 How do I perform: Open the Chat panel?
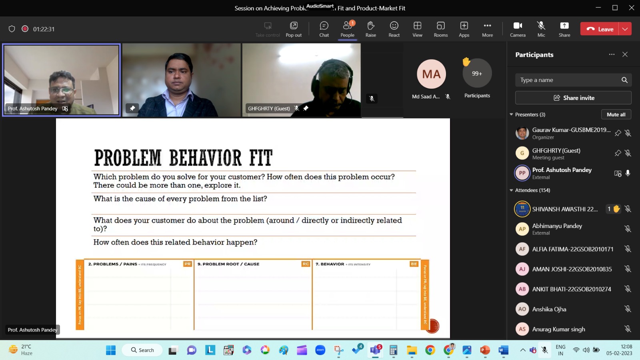[324, 29]
